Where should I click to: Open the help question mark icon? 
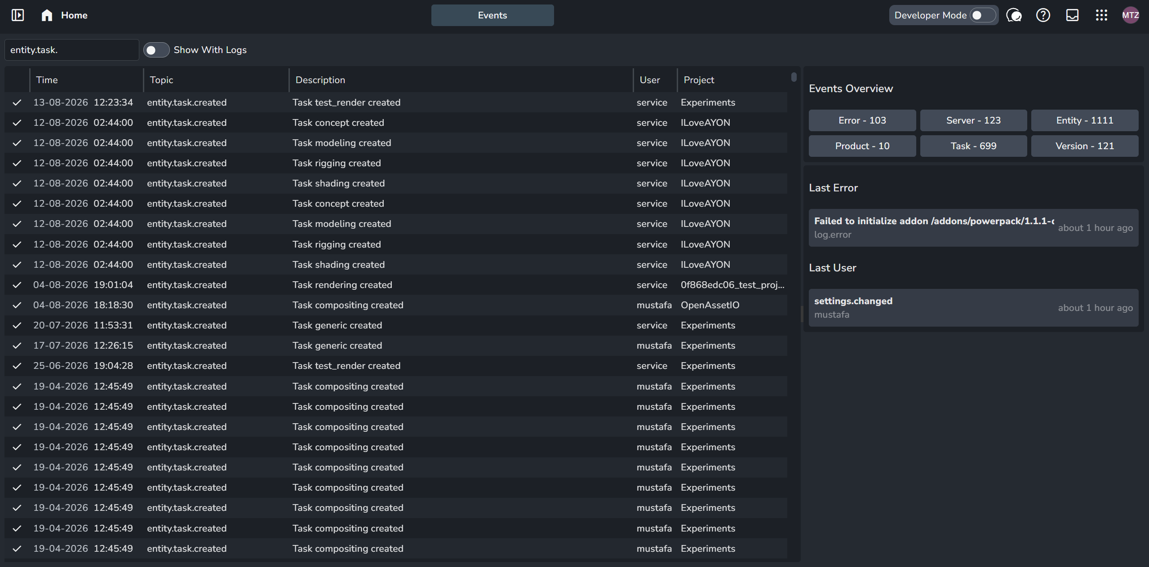1043,15
